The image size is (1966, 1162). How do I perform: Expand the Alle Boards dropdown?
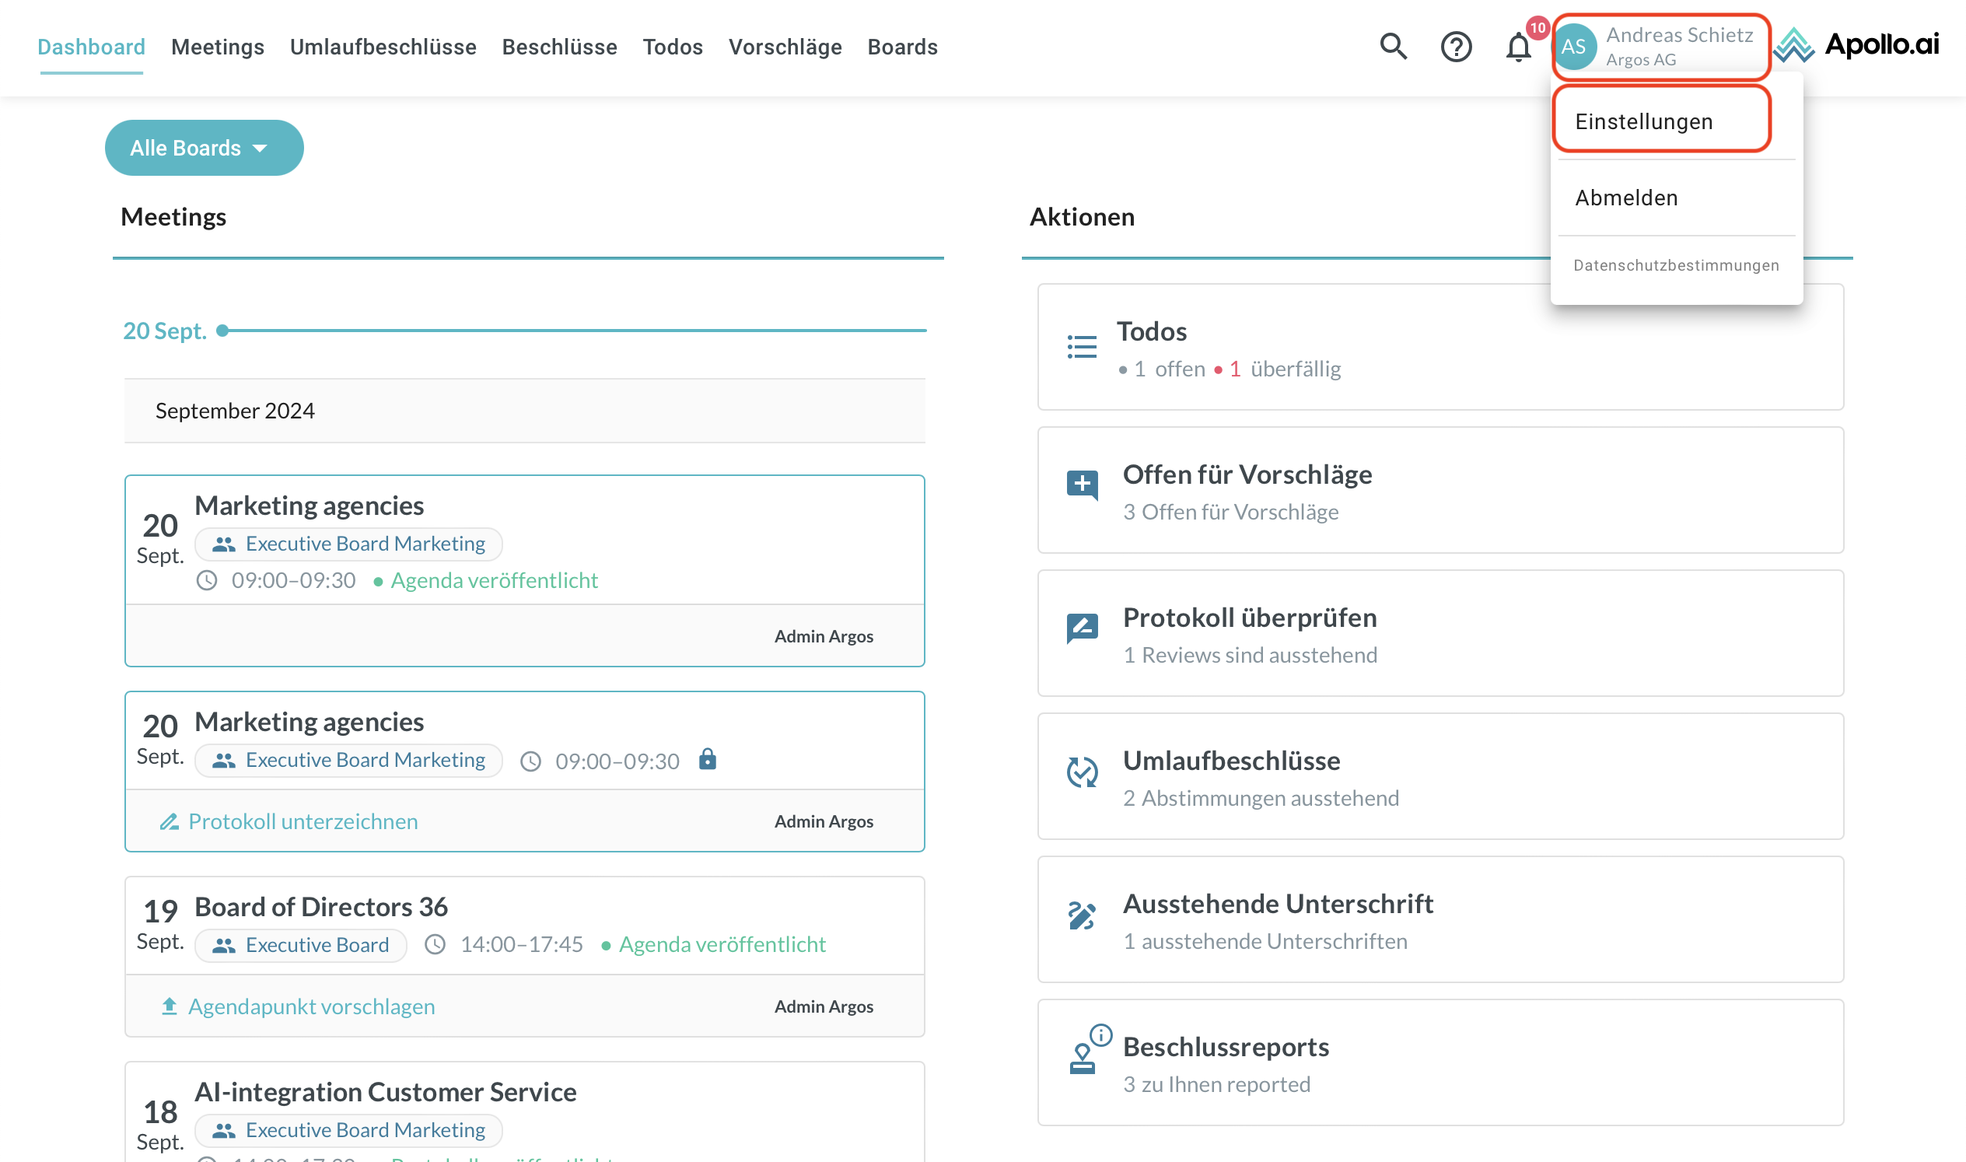click(204, 148)
